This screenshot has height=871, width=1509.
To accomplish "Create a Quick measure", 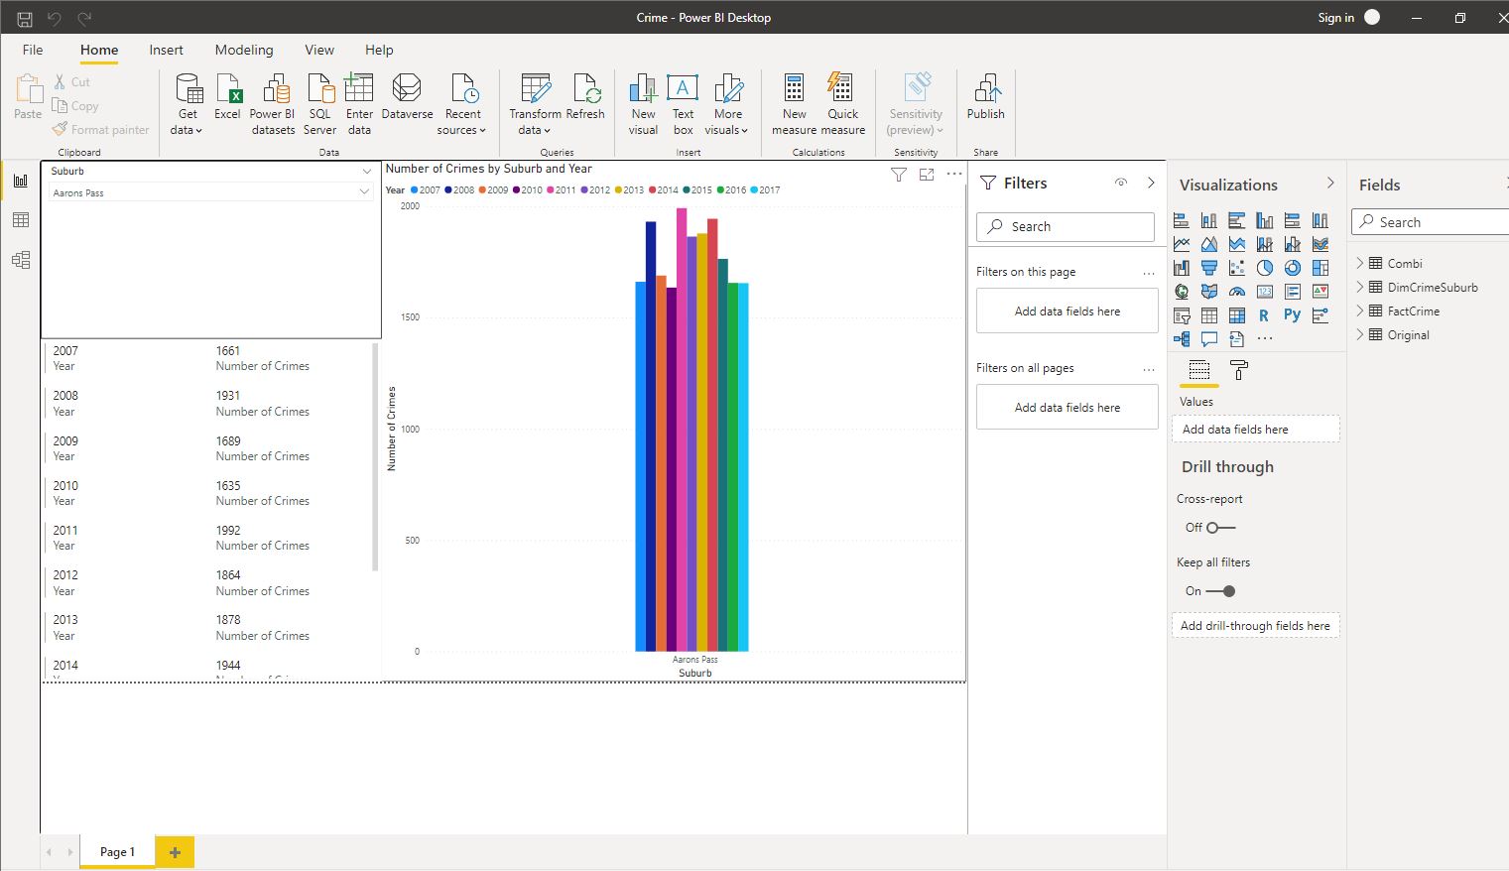I will pyautogui.click(x=842, y=104).
